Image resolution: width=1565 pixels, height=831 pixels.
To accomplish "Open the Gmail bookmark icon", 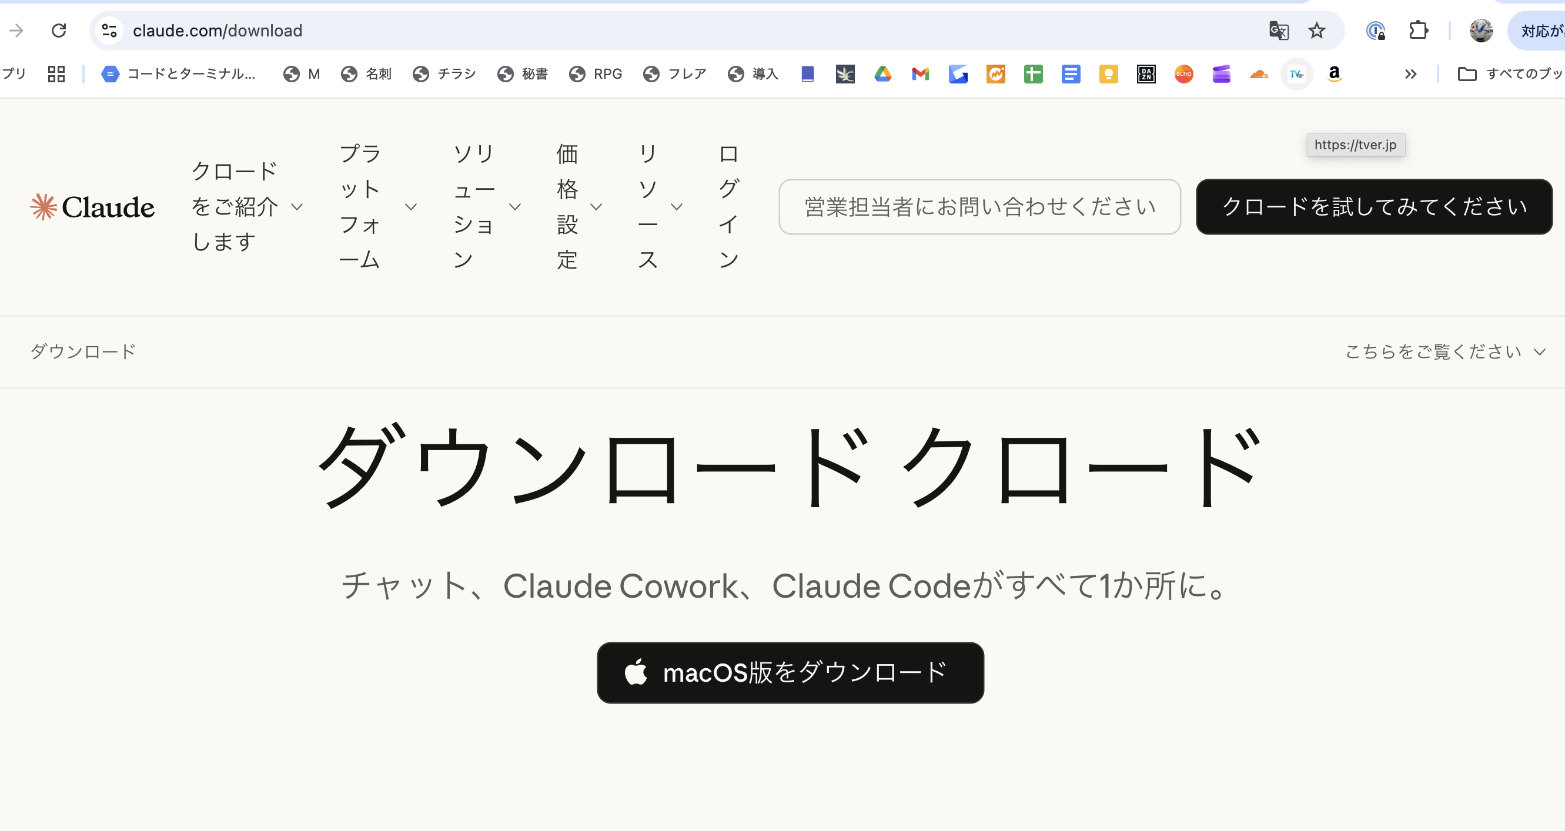I will tap(920, 73).
